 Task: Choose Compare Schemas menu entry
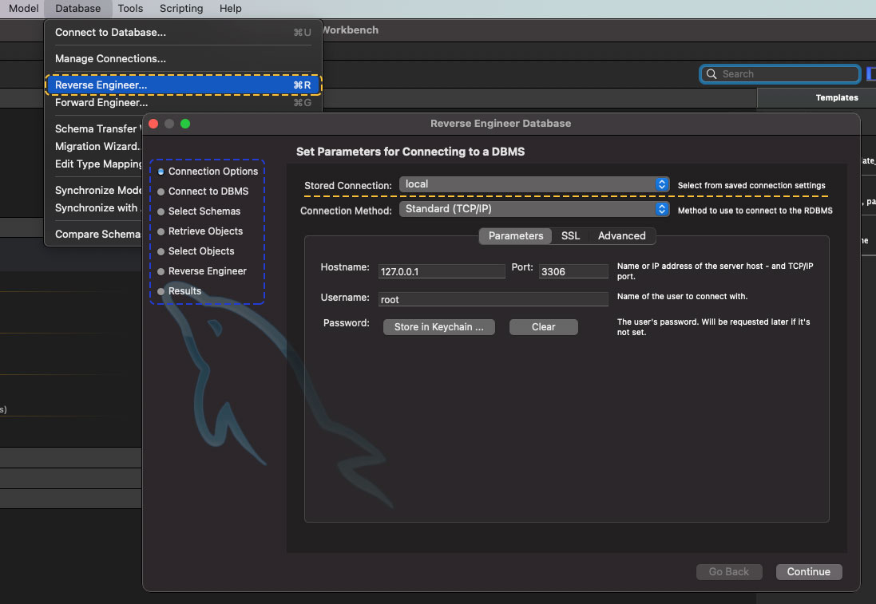(97, 235)
